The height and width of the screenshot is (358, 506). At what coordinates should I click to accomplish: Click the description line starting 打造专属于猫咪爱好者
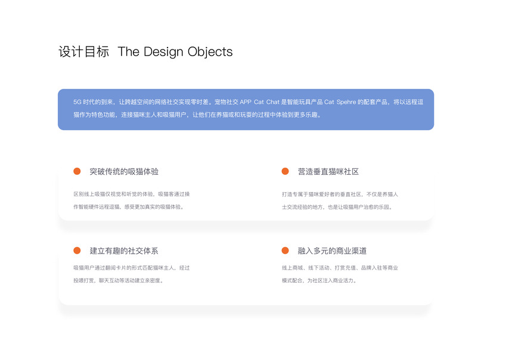340,194
